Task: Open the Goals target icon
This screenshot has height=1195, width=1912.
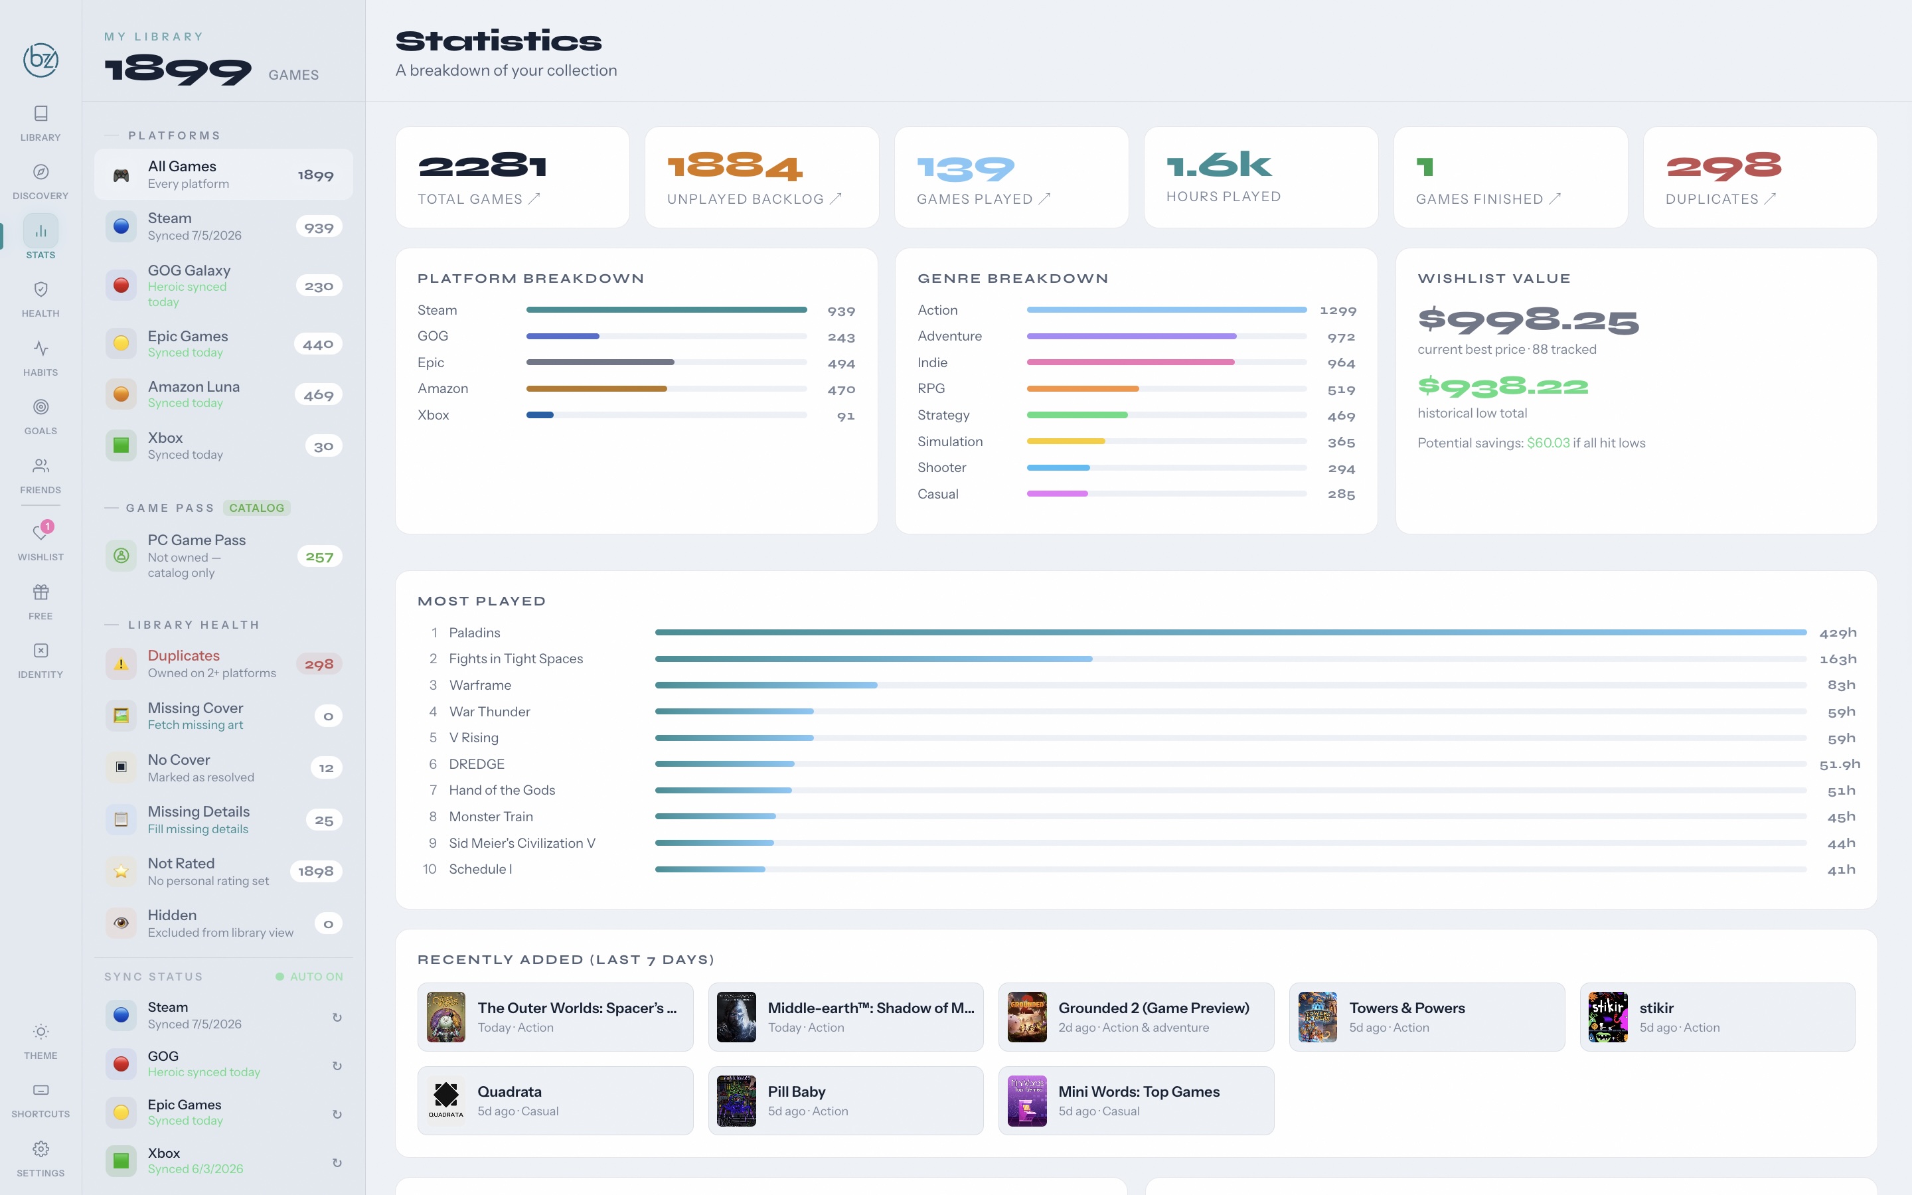Action: pos(40,407)
